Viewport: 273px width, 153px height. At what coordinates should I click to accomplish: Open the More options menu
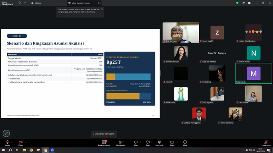point(185,143)
